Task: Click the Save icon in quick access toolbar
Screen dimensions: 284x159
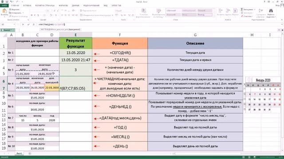Action: point(7,2)
